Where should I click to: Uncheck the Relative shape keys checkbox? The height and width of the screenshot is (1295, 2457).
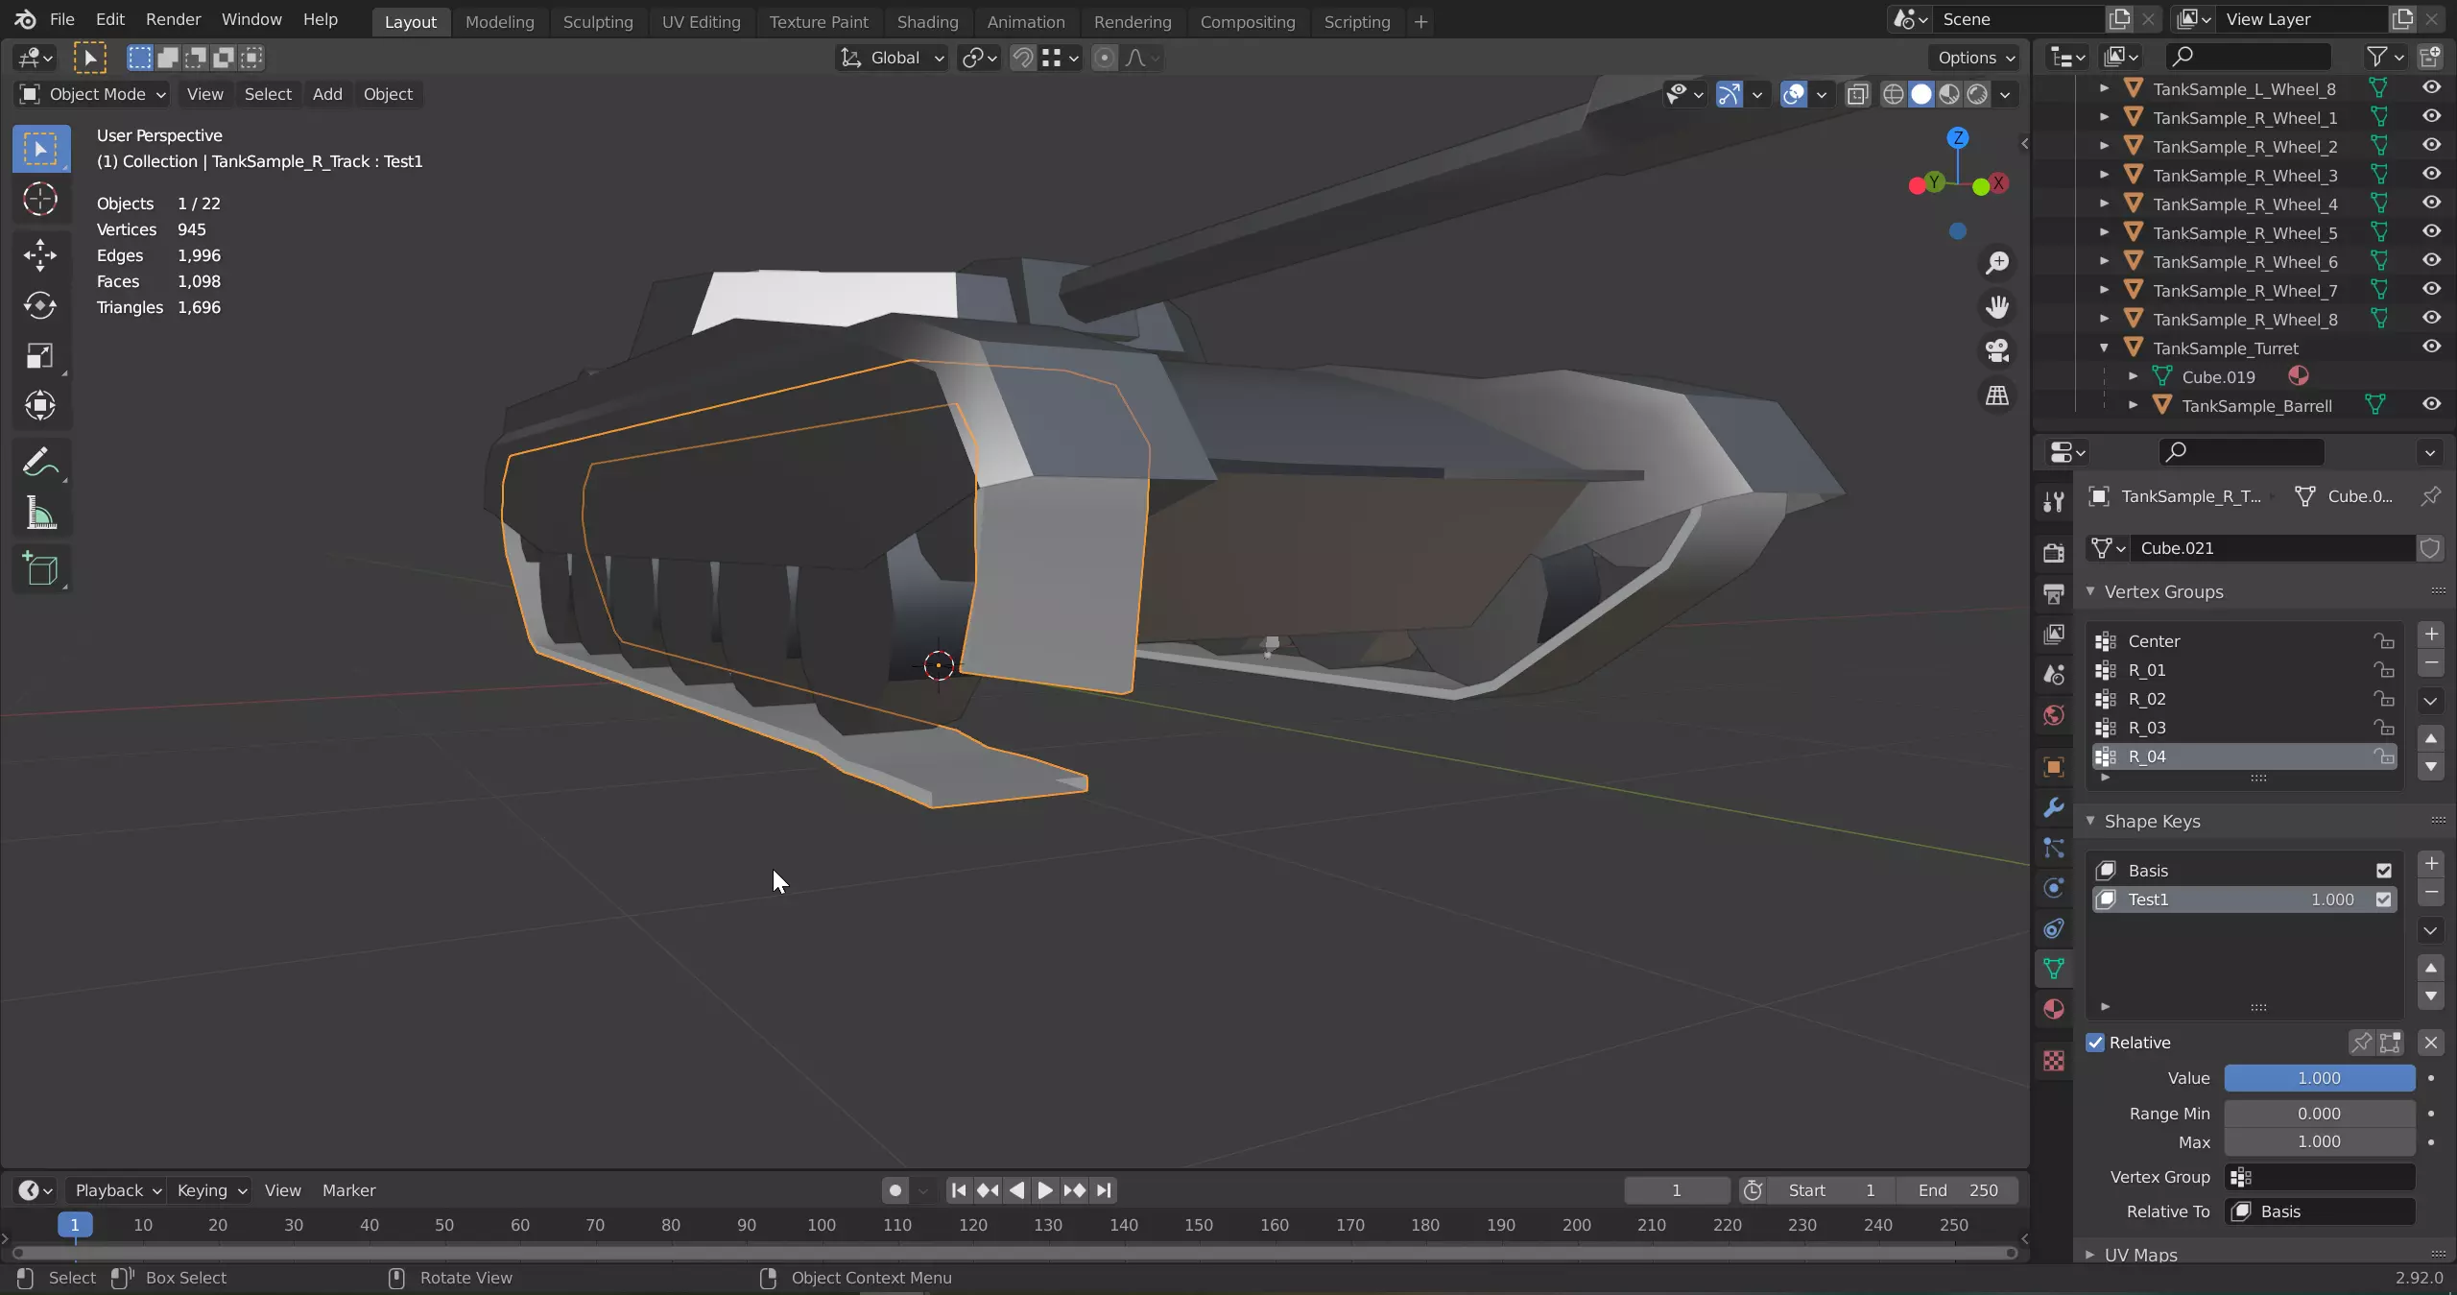tap(2096, 1043)
